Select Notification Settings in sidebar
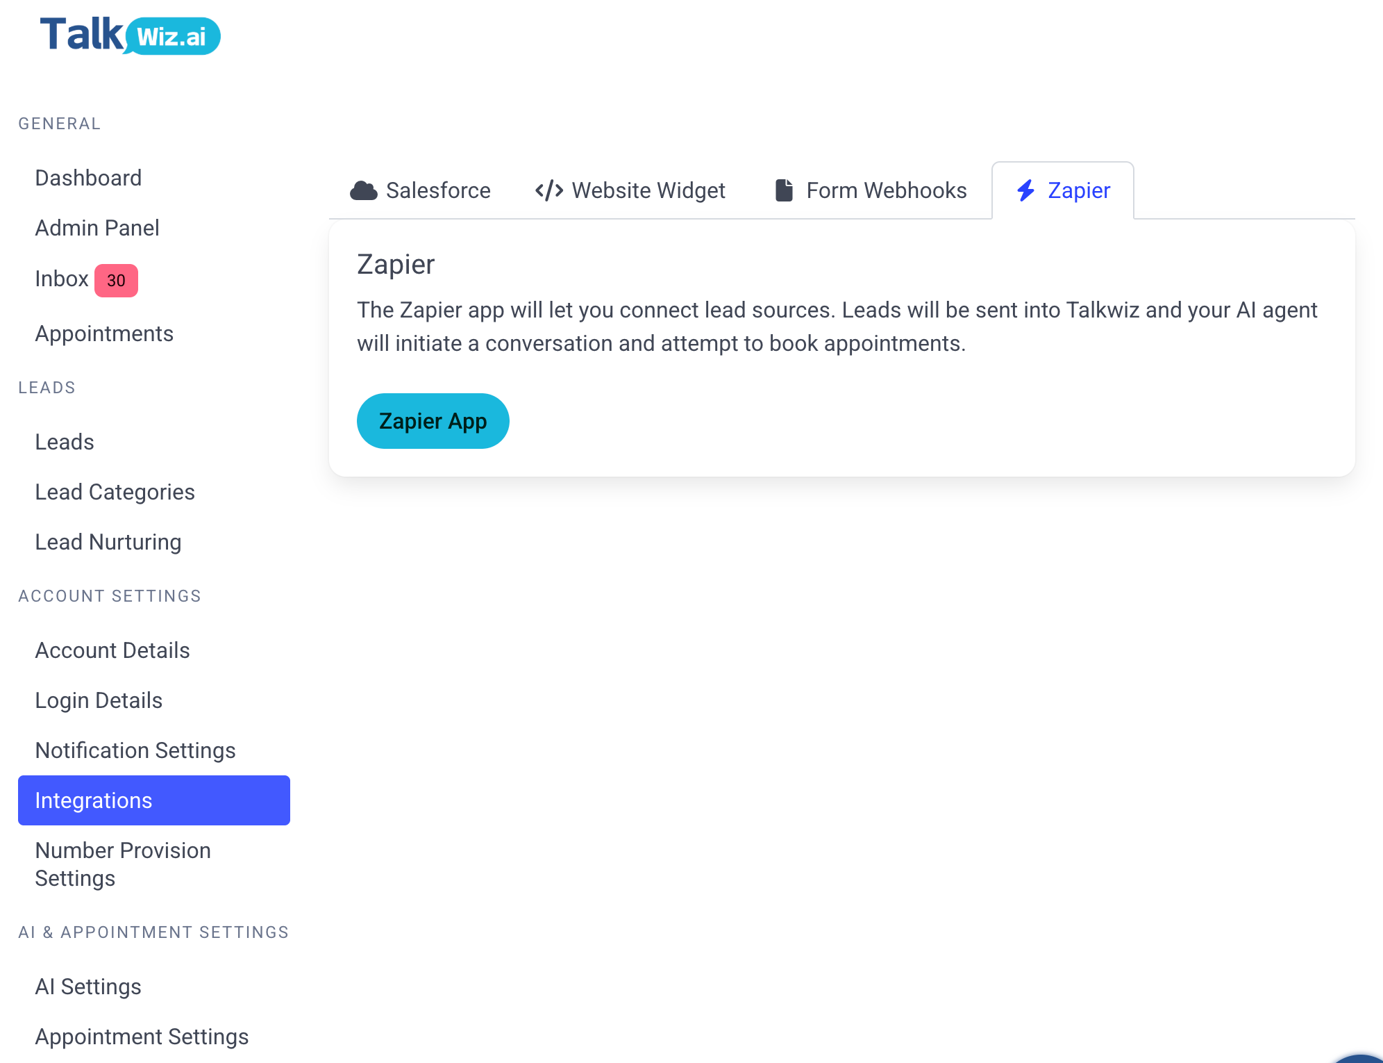The height and width of the screenshot is (1063, 1383). pos(135,750)
